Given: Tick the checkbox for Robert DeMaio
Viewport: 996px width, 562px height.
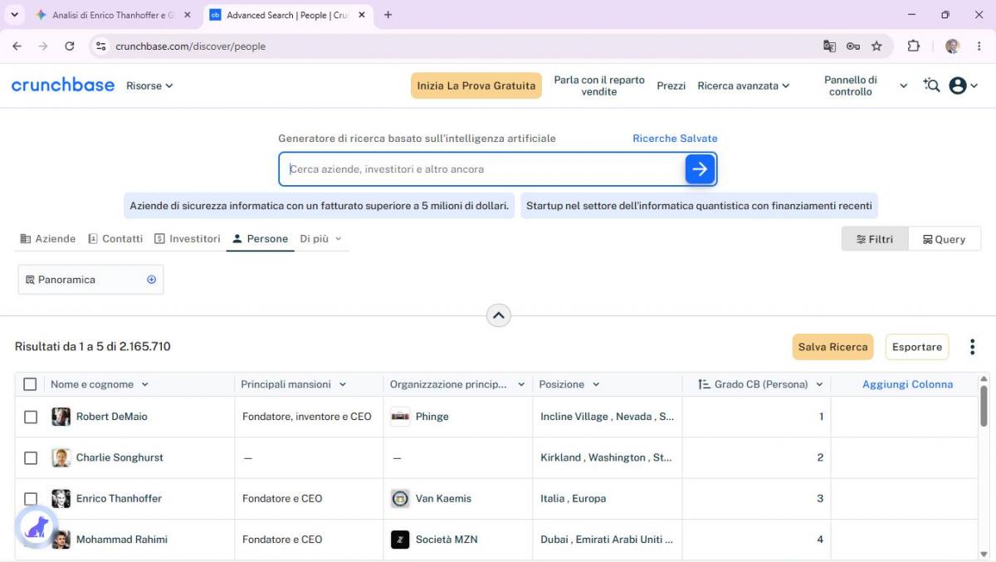Looking at the screenshot, I should click(x=31, y=417).
